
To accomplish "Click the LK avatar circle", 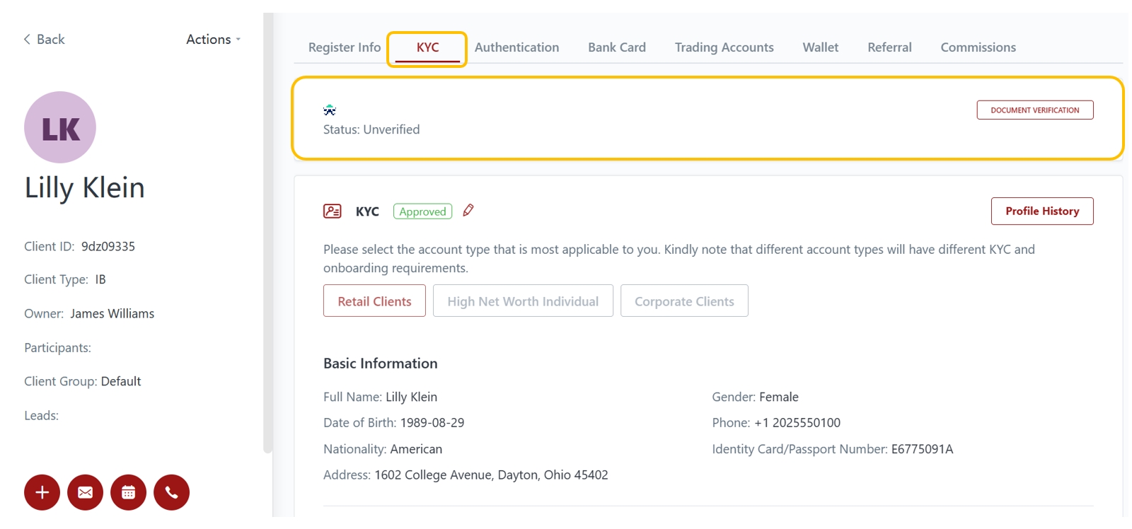I will click(60, 127).
